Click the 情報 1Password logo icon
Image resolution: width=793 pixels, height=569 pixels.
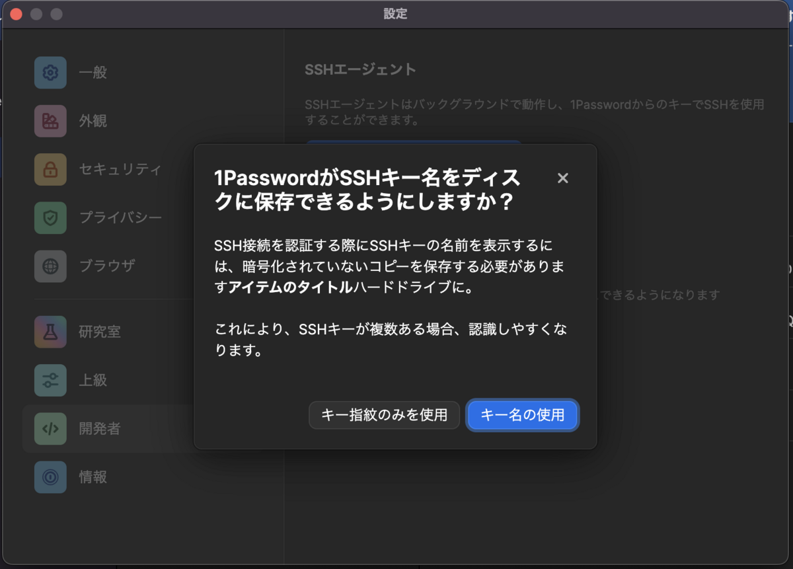(50, 476)
